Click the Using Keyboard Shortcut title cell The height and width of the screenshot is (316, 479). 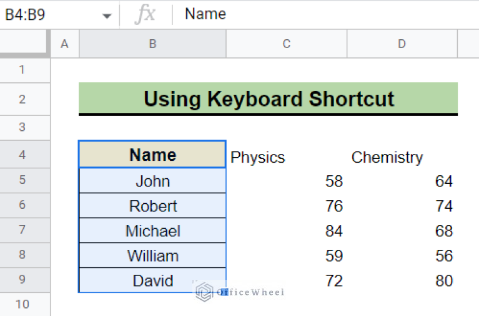[268, 98]
